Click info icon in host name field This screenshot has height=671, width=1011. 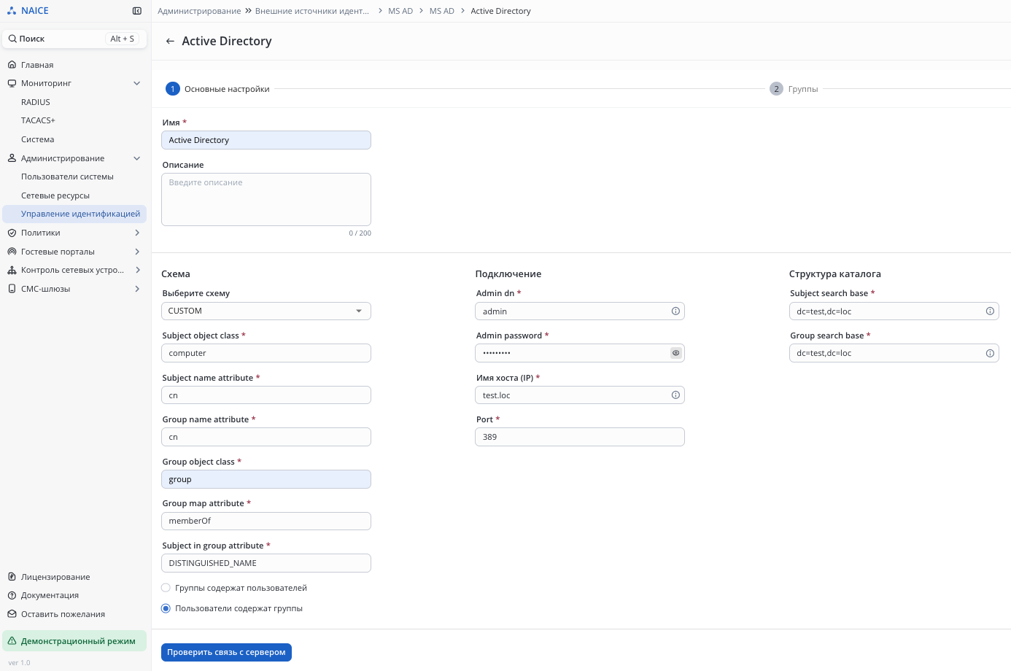coord(675,395)
